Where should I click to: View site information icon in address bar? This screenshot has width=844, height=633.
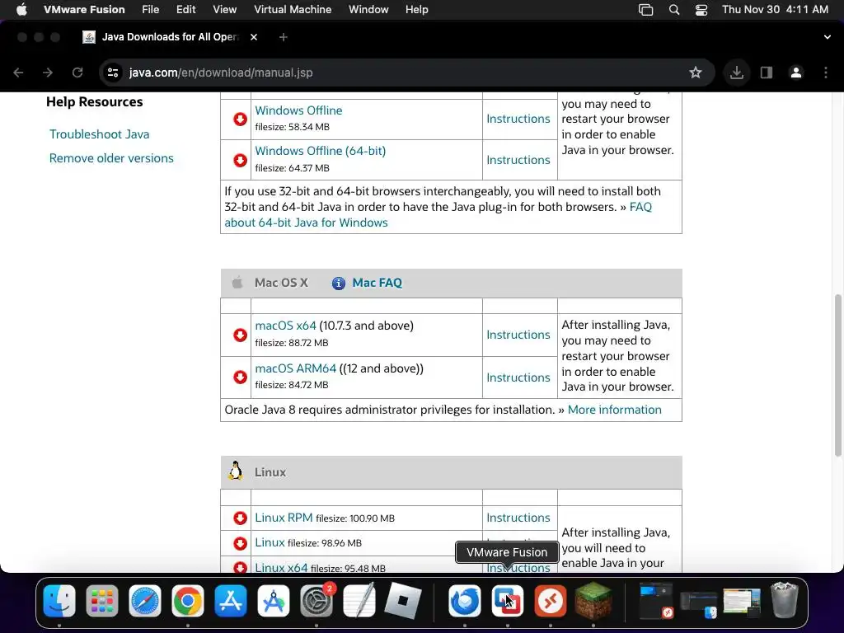coord(112,73)
